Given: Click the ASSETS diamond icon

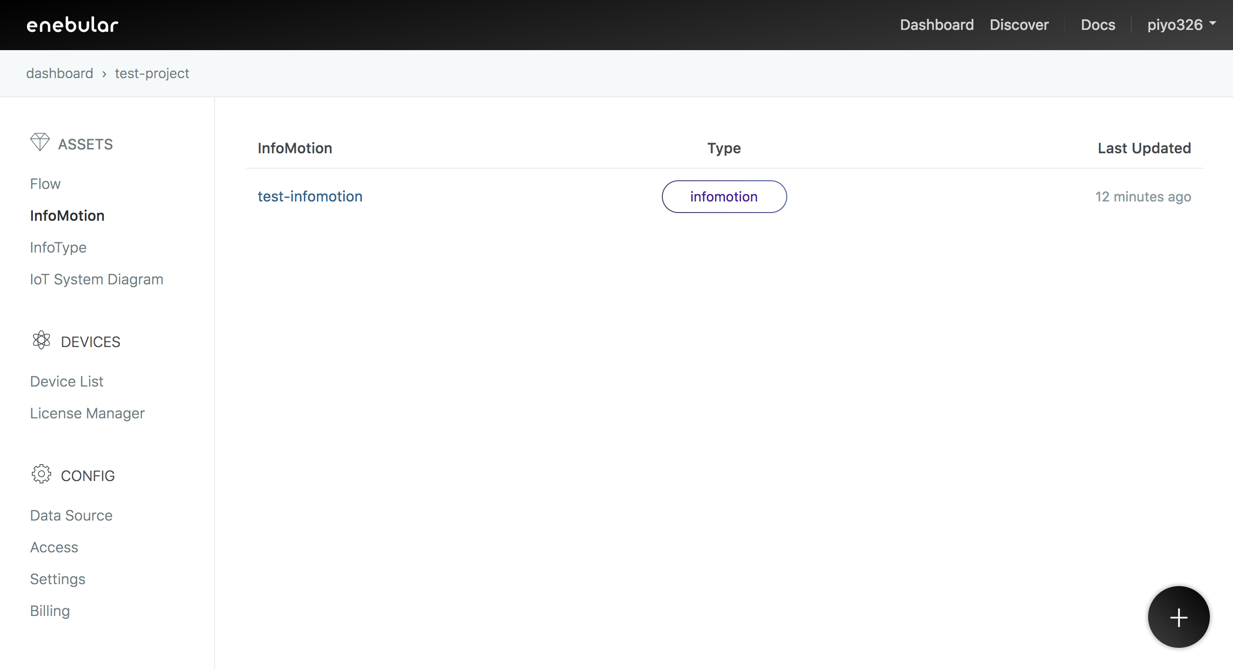Looking at the screenshot, I should [x=40, y=142].
